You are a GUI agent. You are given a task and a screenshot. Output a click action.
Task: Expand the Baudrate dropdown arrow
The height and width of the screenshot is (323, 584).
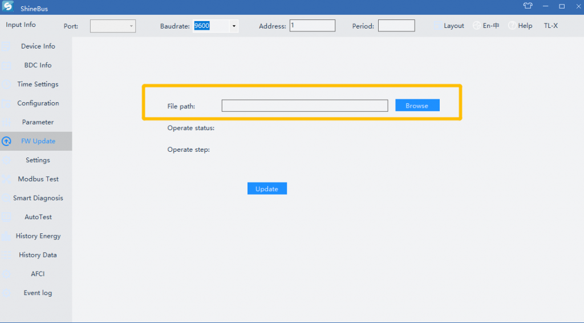click(234, 26)
